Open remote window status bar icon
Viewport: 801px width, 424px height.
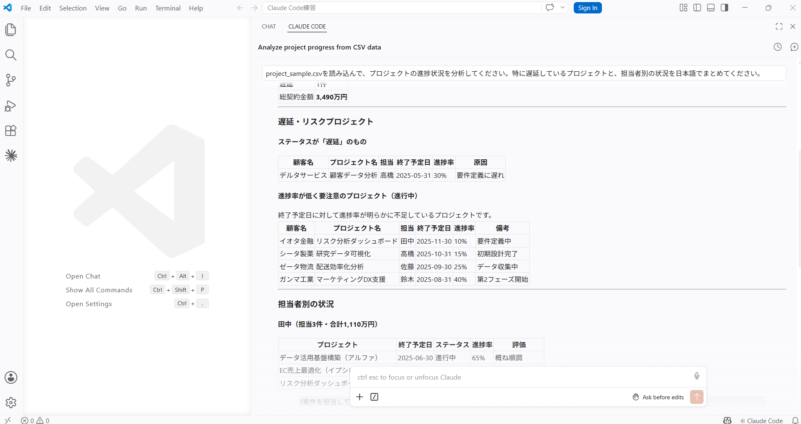(x=8, y=420)
